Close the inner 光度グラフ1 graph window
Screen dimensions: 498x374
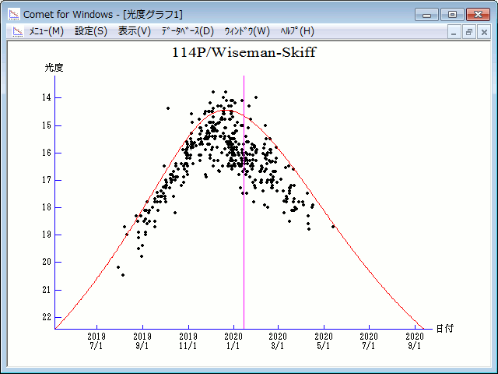(x=483, y=32)
